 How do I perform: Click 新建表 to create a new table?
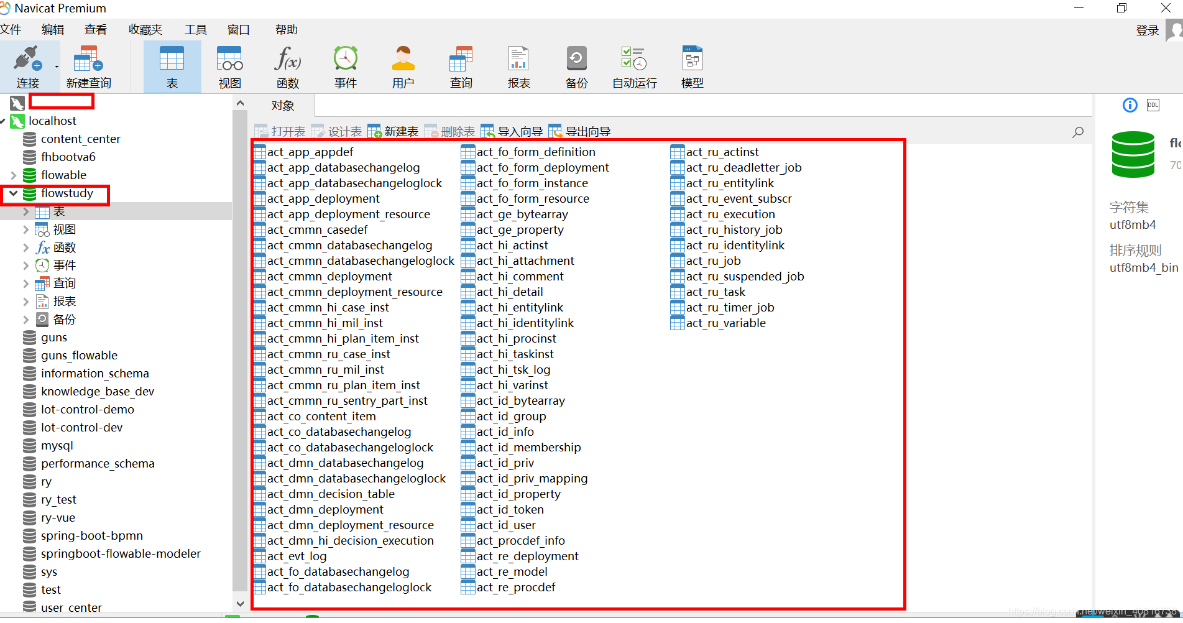click(394, 131)
